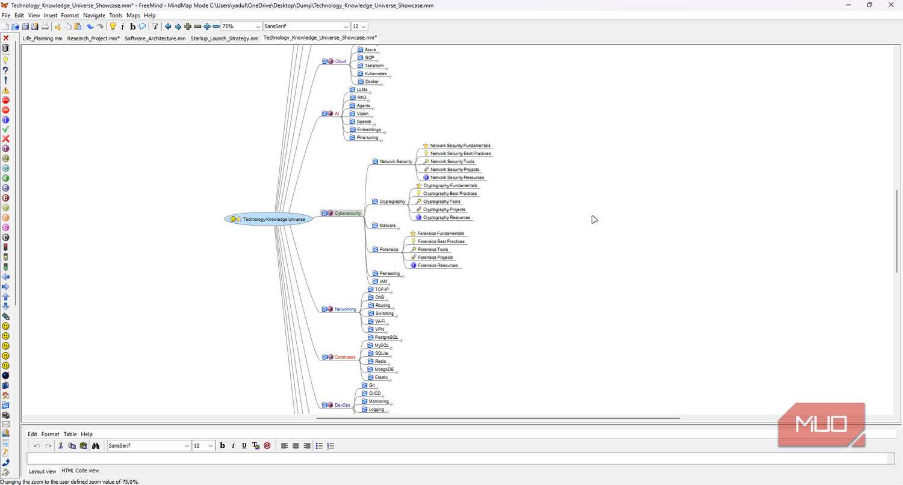Toggle underline in the note editor toolbar

[244, 446]
